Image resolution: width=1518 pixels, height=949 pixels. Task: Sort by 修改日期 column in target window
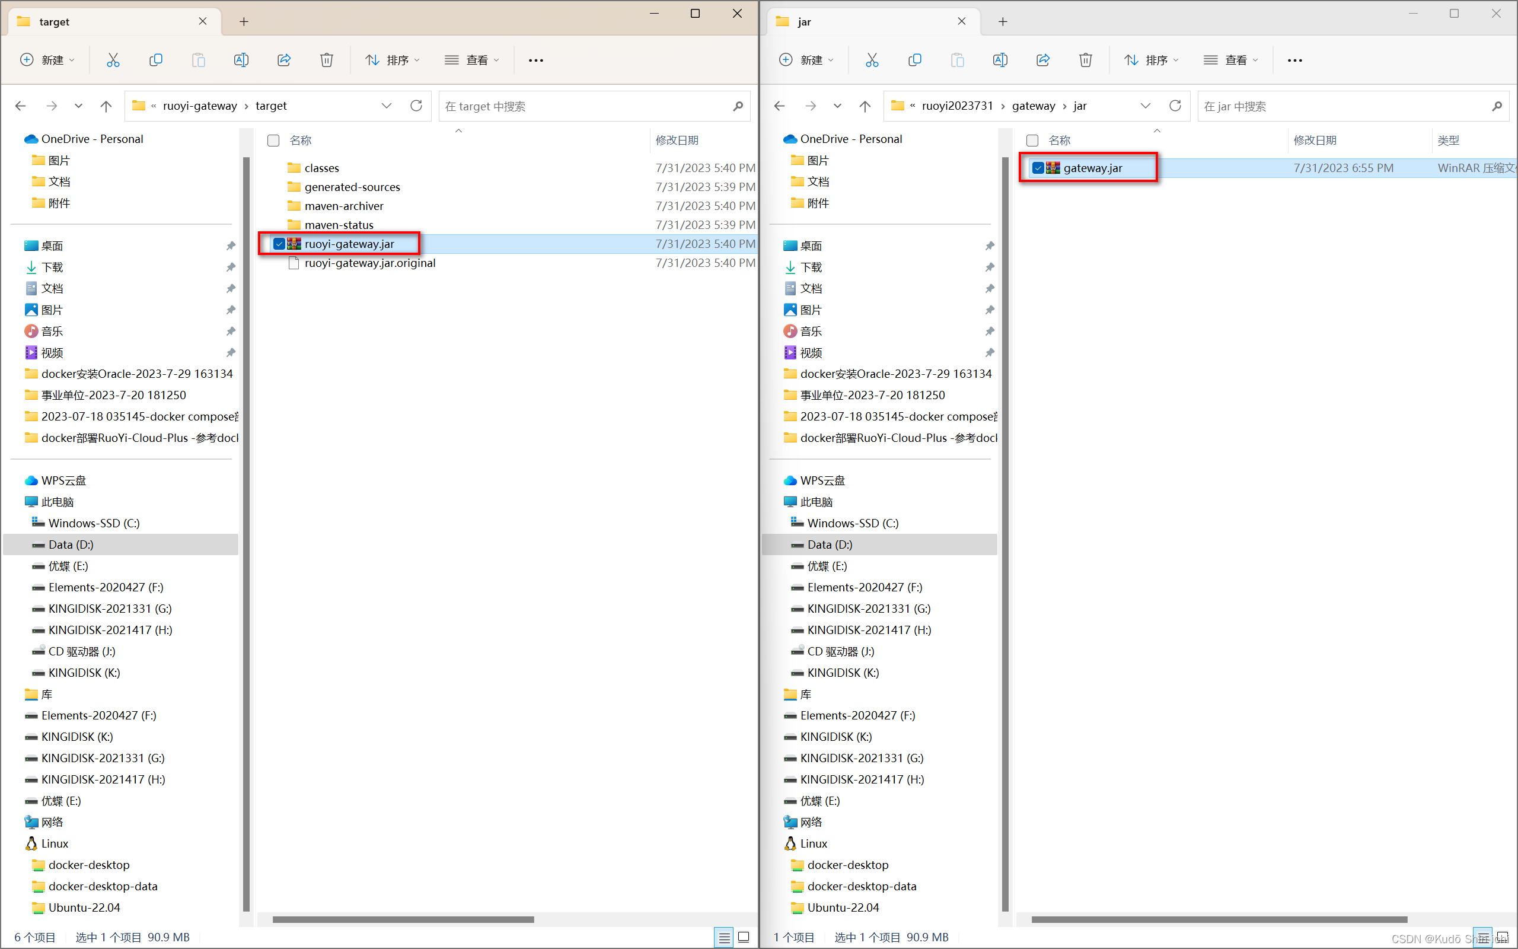click(677, 141)
